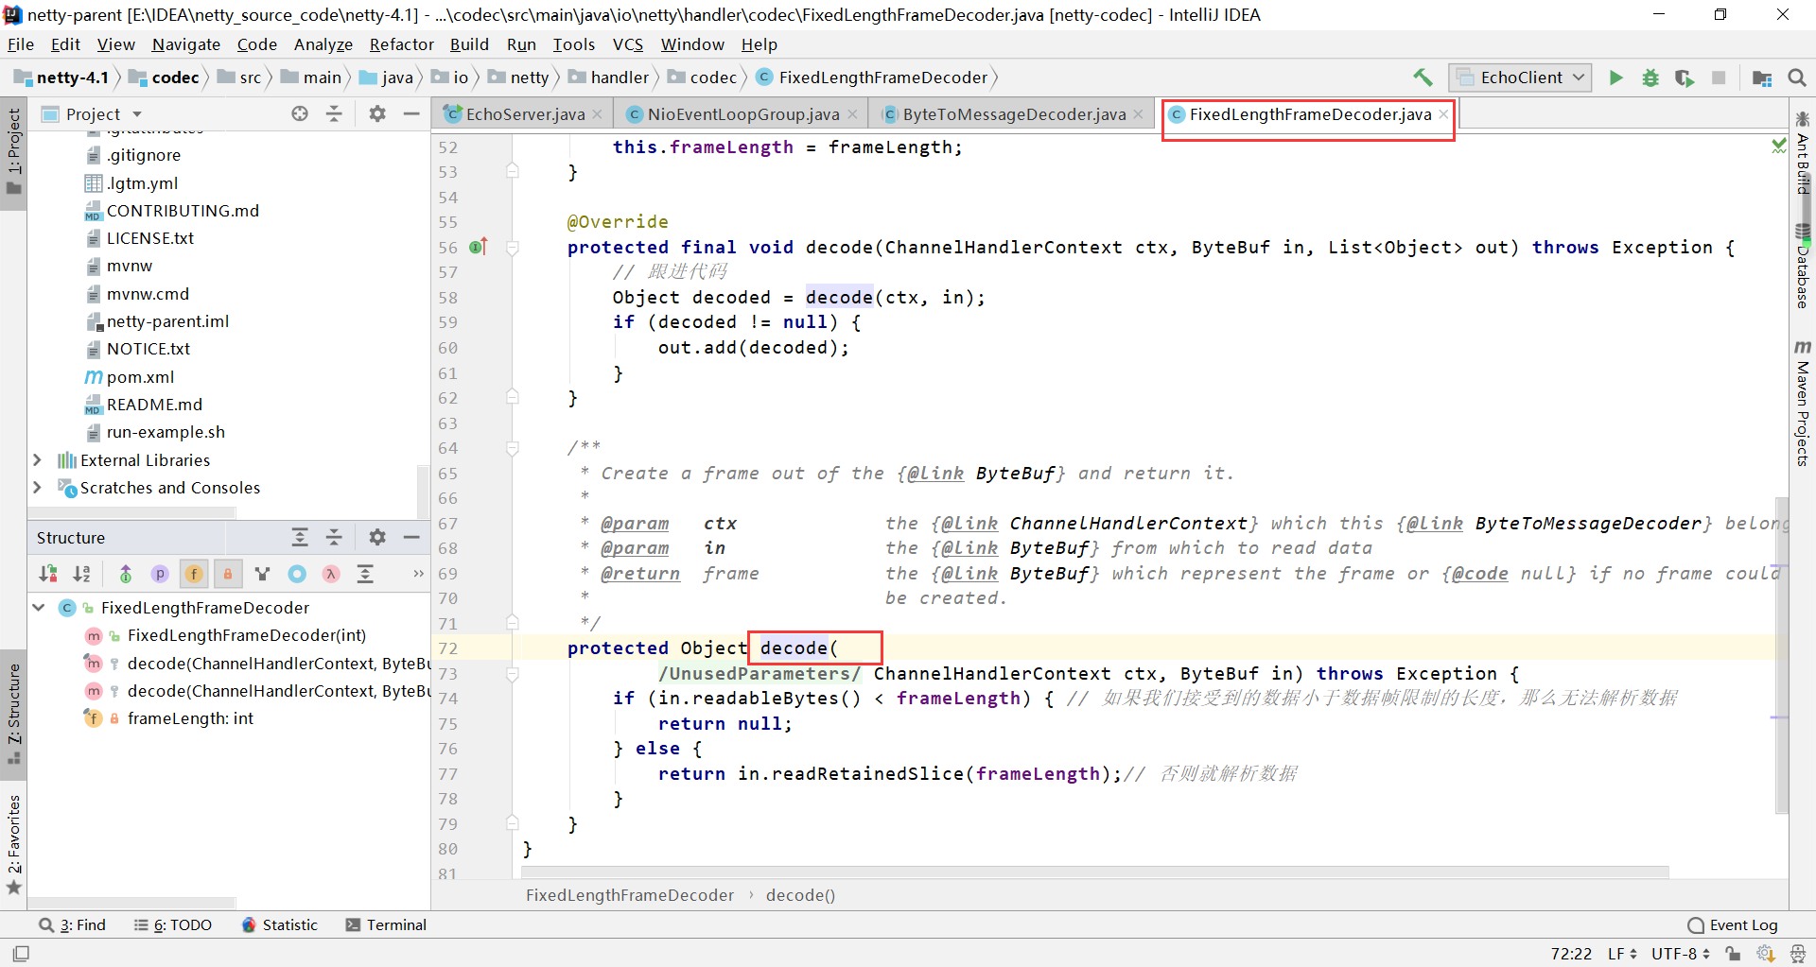
Task: Open the EchoClient run configuration dropdown
Action: click(1521, 78)
